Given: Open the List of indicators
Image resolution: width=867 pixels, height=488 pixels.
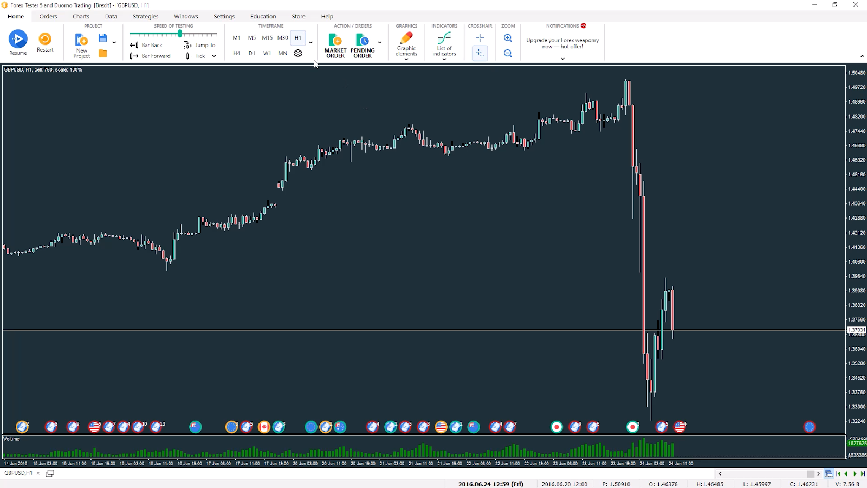Looking at the screenshot, I should [x=444, y=42].
